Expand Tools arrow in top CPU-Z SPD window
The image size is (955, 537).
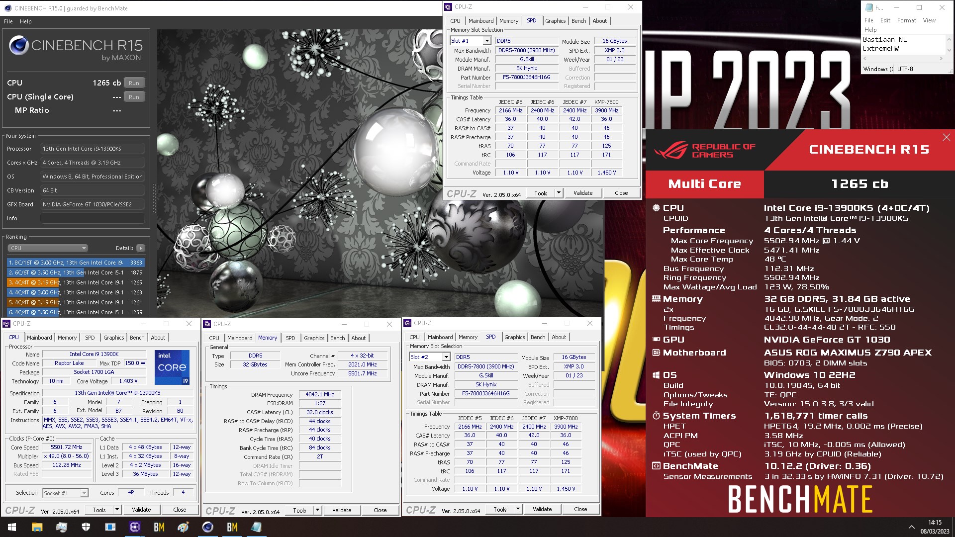point(559,193)
